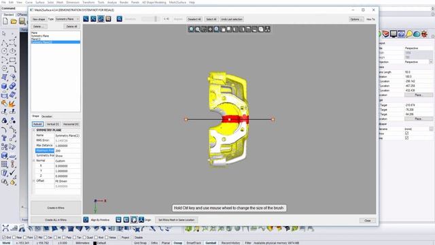Toggle the Quad osnap checkbox
Viewport: 435px width, 245px height.
click(x=84, y=238)
